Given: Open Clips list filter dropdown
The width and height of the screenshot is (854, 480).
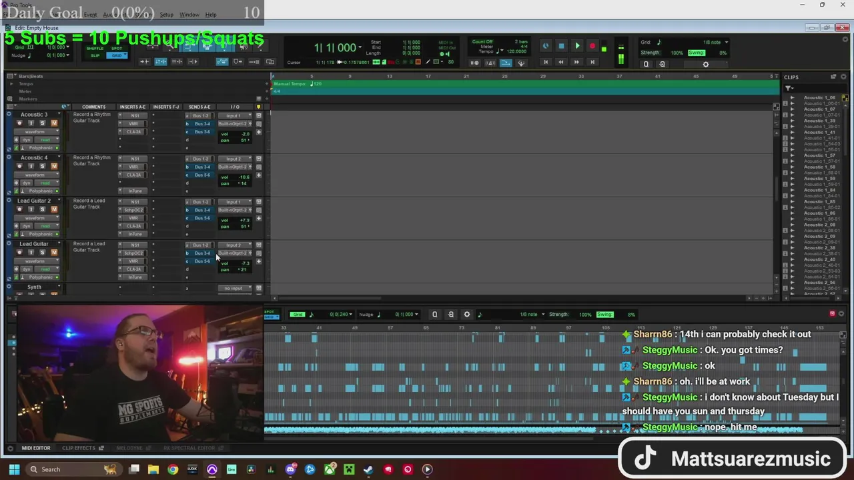Looking at the screenshot, I should [x=789, y=88].
